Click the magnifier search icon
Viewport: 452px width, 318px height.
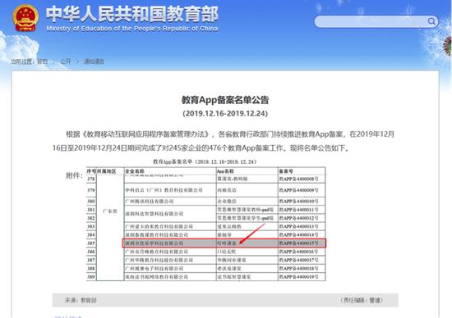pyautogui.click(x=431, y=21)
